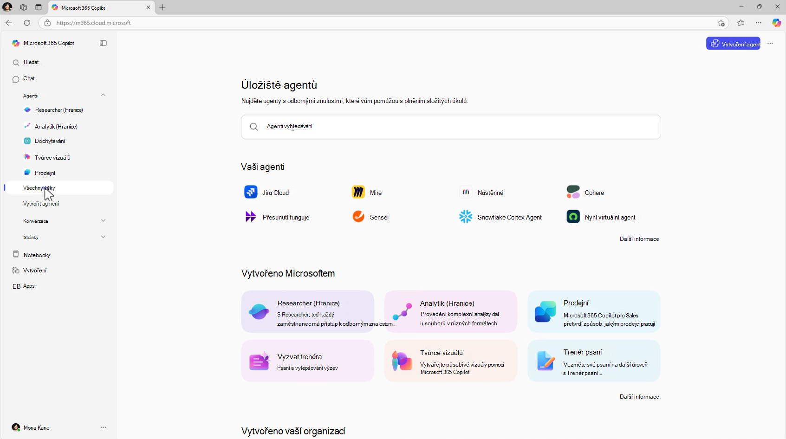Open the Prodejní agent card
Screen dimensions: 786x439
[594, 311]
